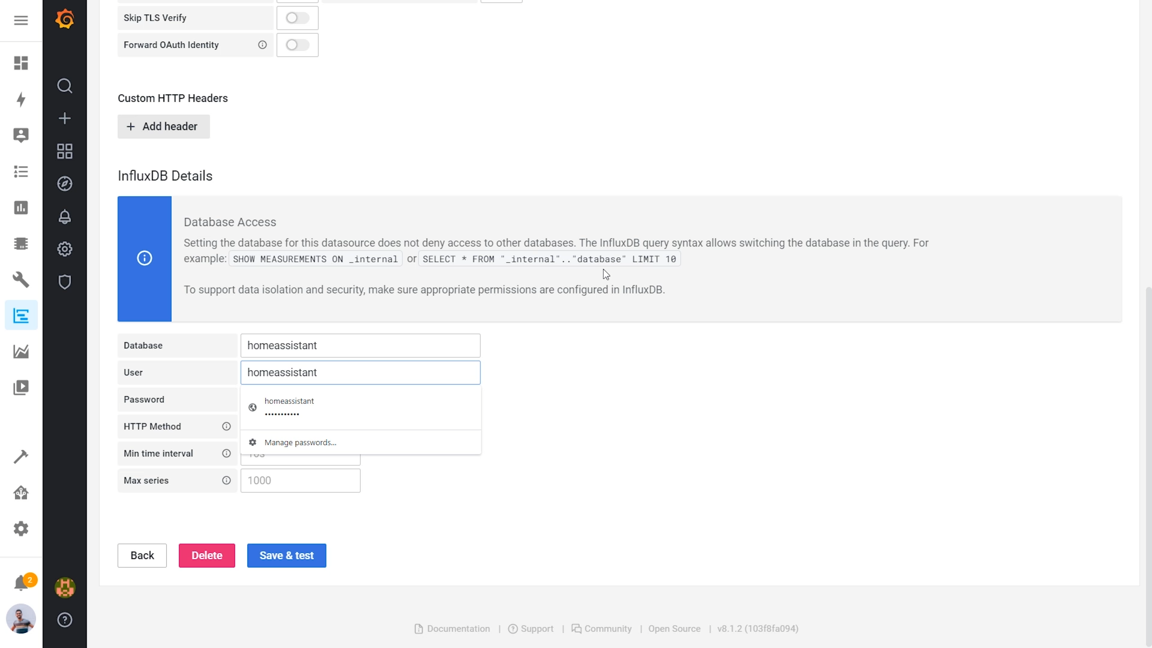The height and width of the screenshot is (648, 1152).
Task: Click into the Database input field
Action: tap(360, 346)
